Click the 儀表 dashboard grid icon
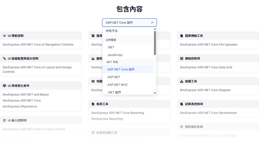The height and width of the screenshot is (143, 259). [93, 36]
